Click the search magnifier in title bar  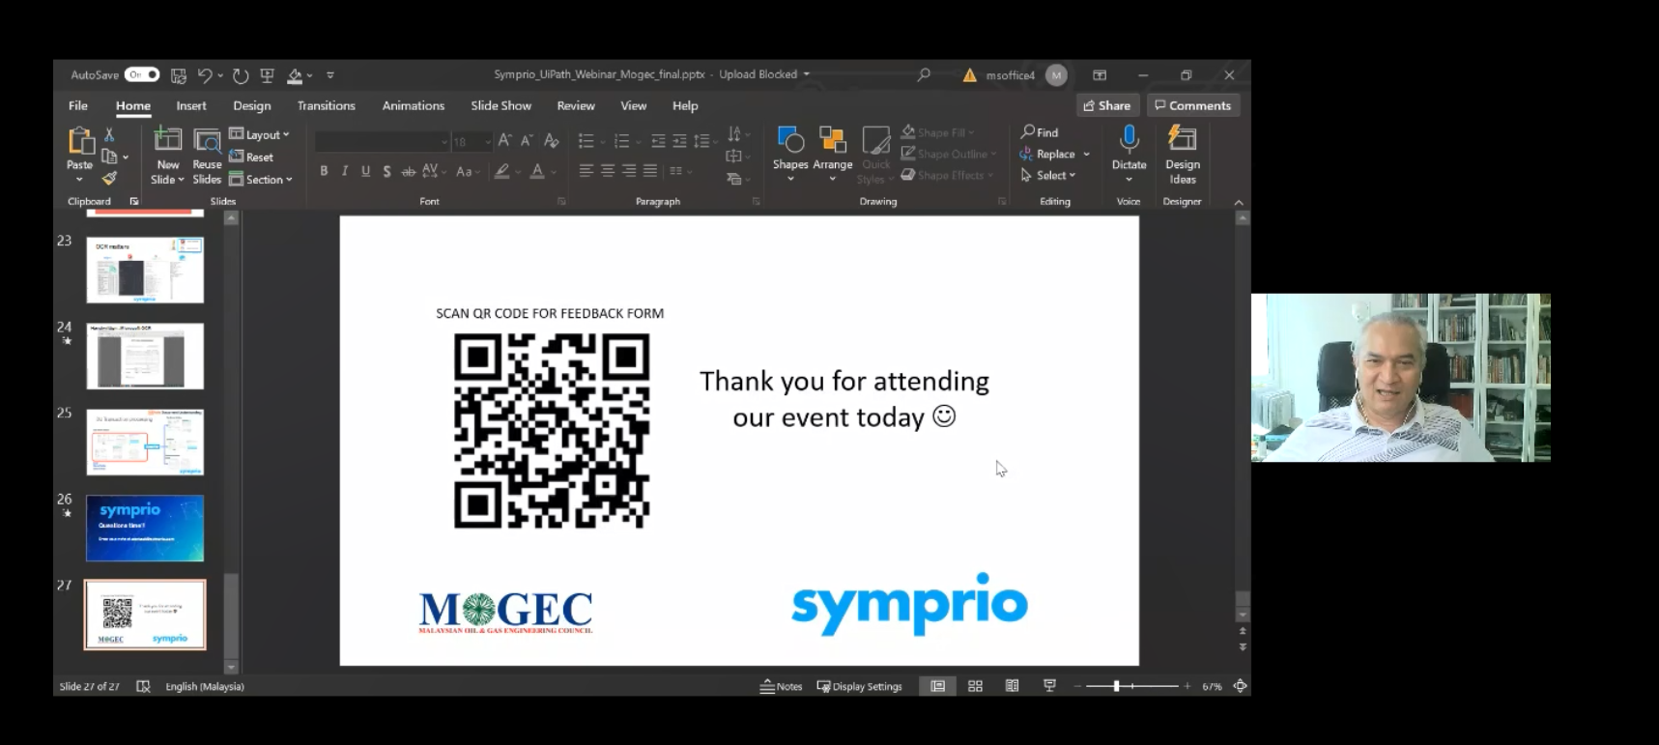tap(924, 74)
